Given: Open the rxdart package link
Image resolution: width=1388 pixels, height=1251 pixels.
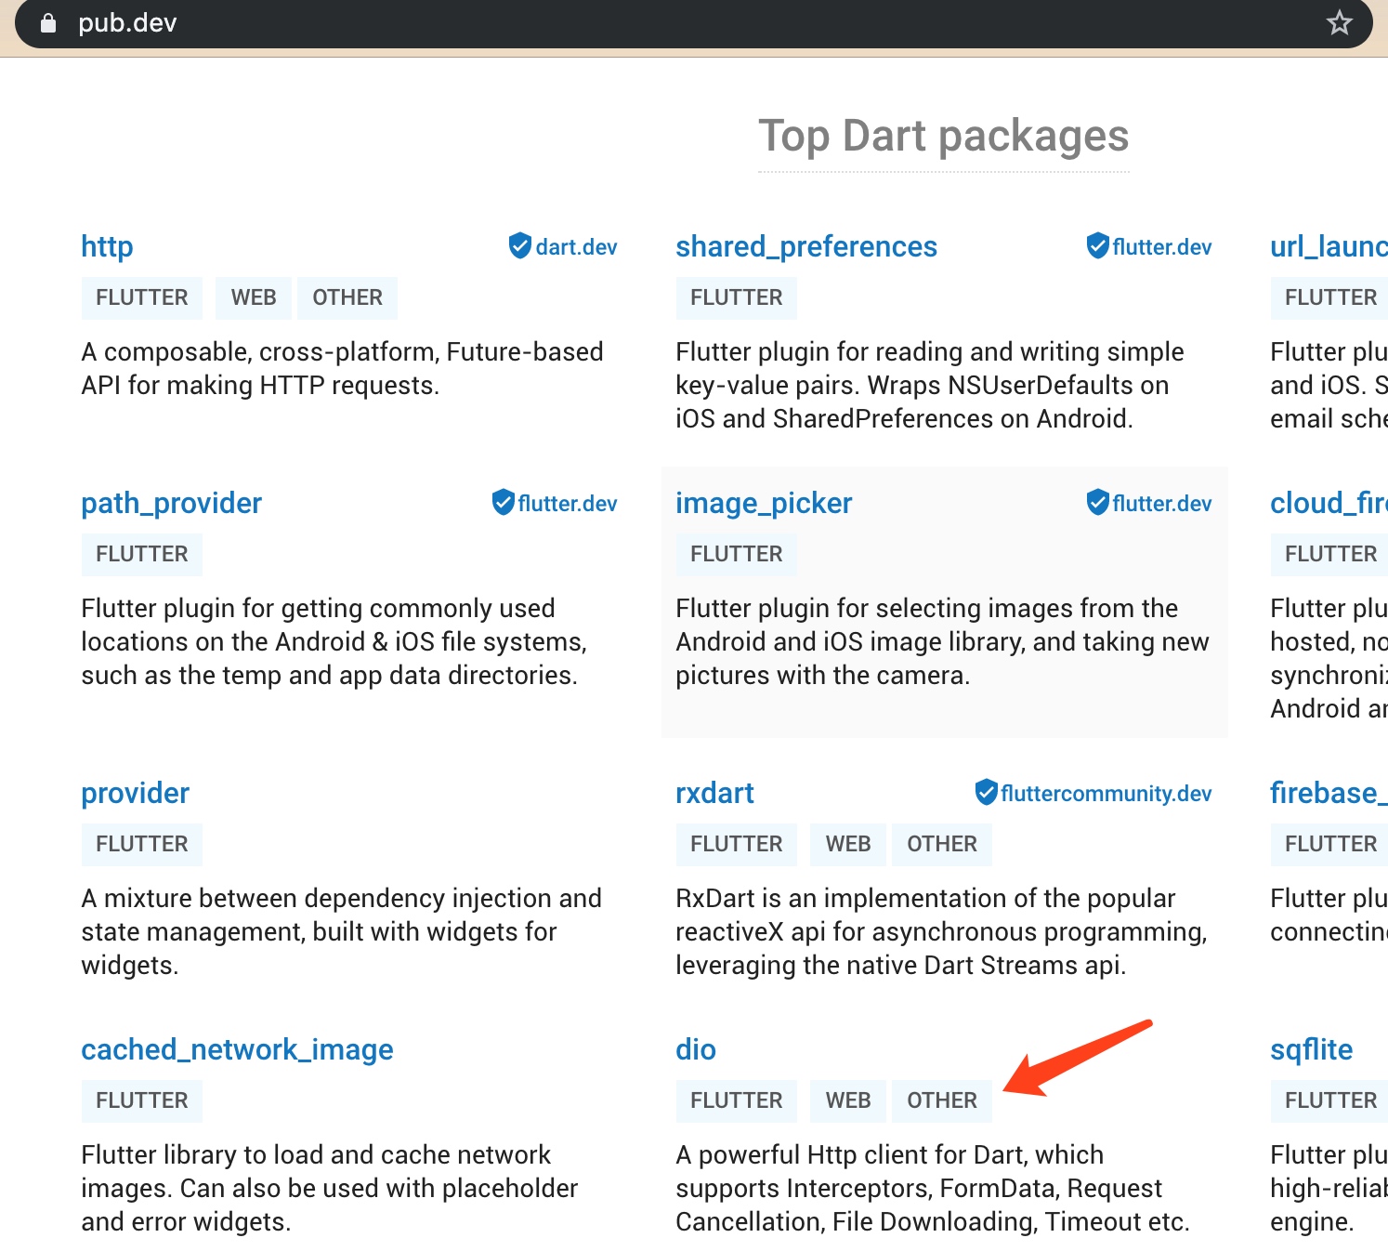Looking at the screenshot, I should [714, 793].
